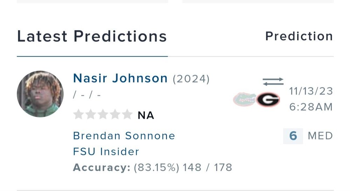The height and width of the screenshot is (191, 350).
Task: Click the MED confidence label
Action: pyautogui.click(x=320, y=136)
